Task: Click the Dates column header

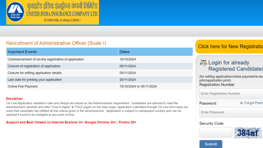Action: [x=125, y=52]
